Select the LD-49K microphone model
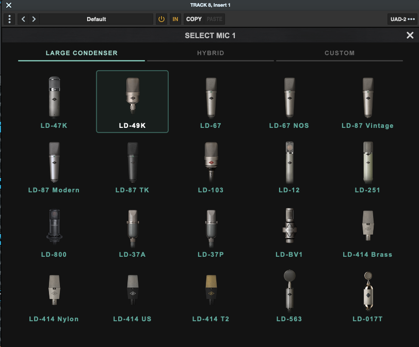 [x=132, y=102]
